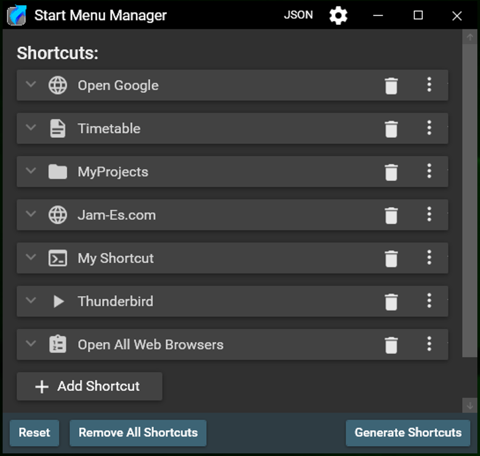Viewport: 480px width, 456px height.
Task: Open more options for Jam-Es.com
Action: [429, 215]
